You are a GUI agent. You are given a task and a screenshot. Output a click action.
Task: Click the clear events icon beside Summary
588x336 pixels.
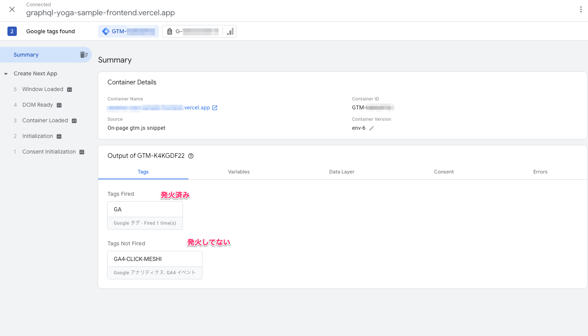(84, 55)
